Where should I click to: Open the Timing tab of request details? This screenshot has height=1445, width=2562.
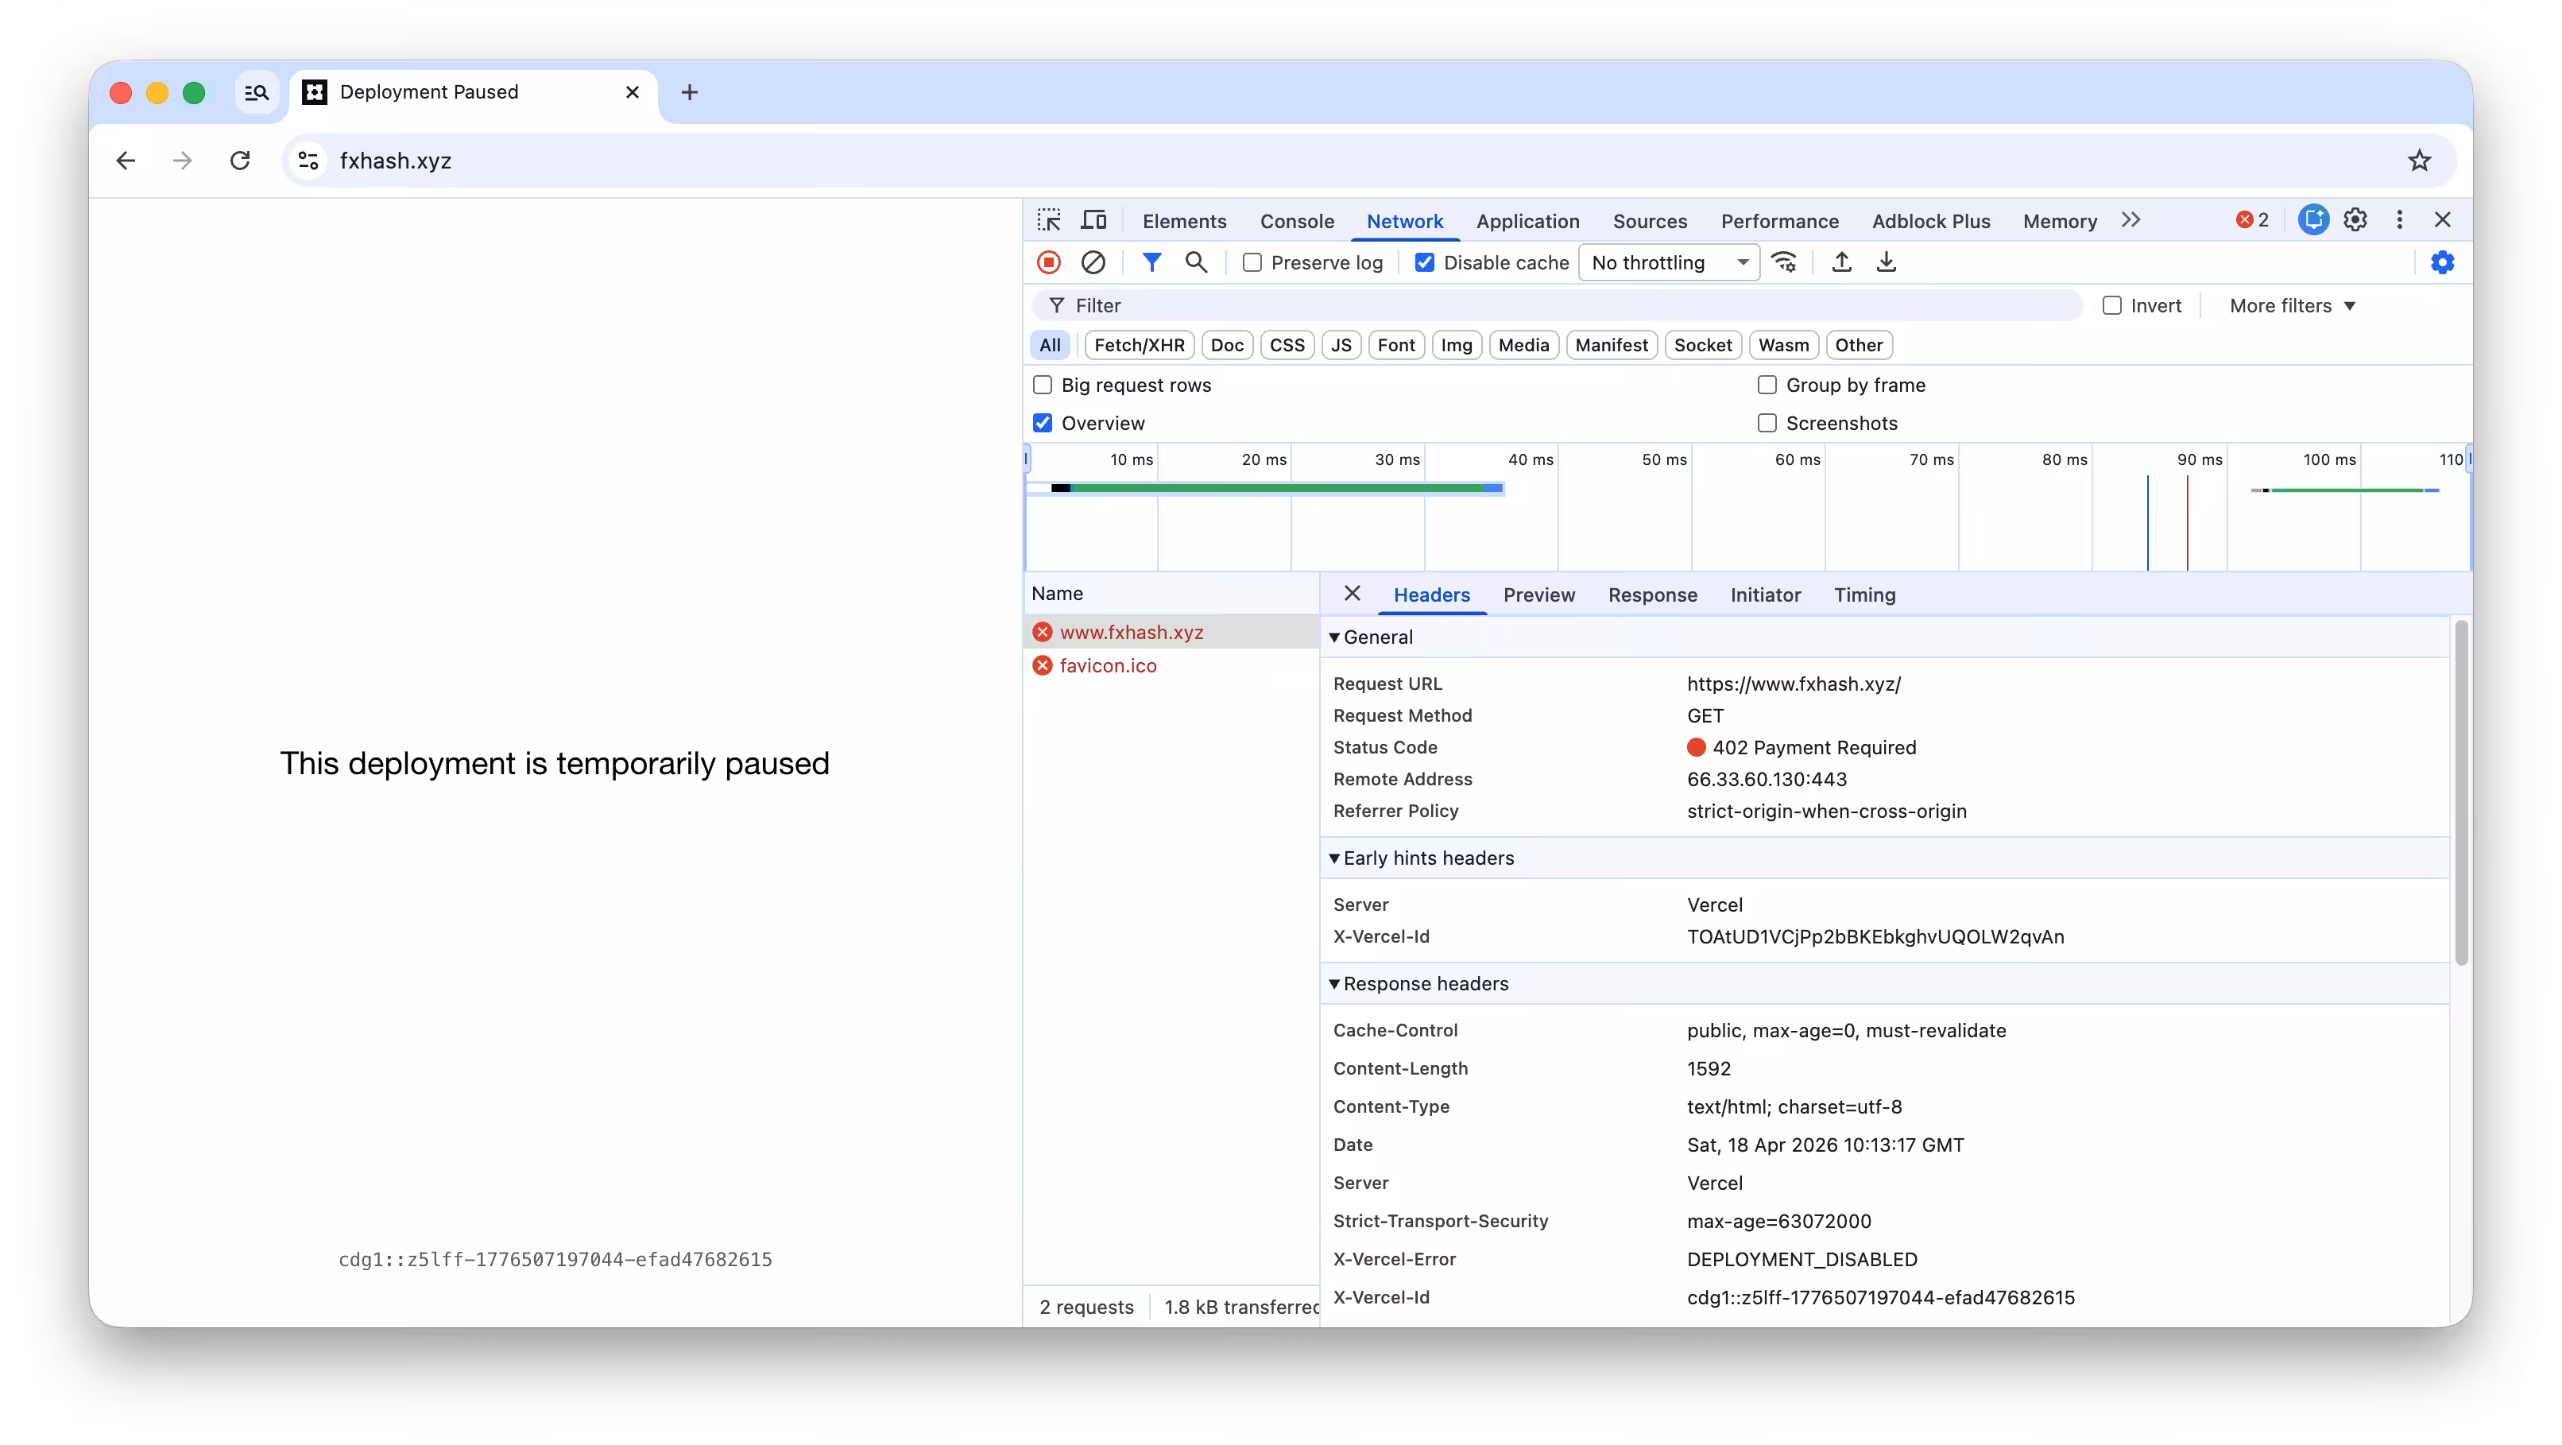1865,595
